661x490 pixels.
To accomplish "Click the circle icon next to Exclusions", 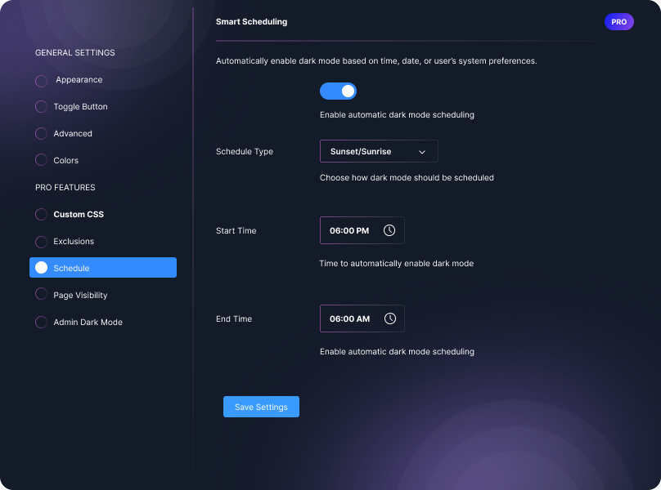I will (41, 242).
